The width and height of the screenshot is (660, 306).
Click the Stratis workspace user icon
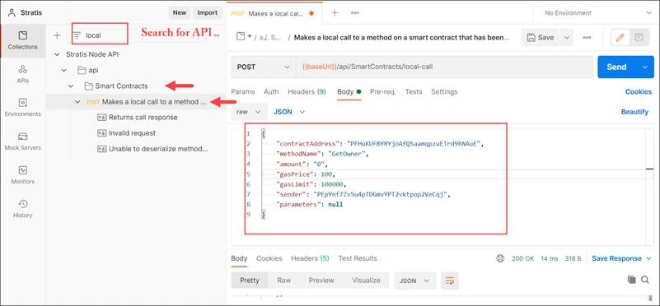[12, 12]
